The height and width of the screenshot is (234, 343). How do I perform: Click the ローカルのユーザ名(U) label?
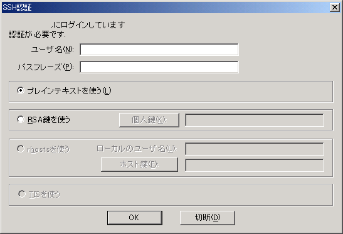coord(137,149)
